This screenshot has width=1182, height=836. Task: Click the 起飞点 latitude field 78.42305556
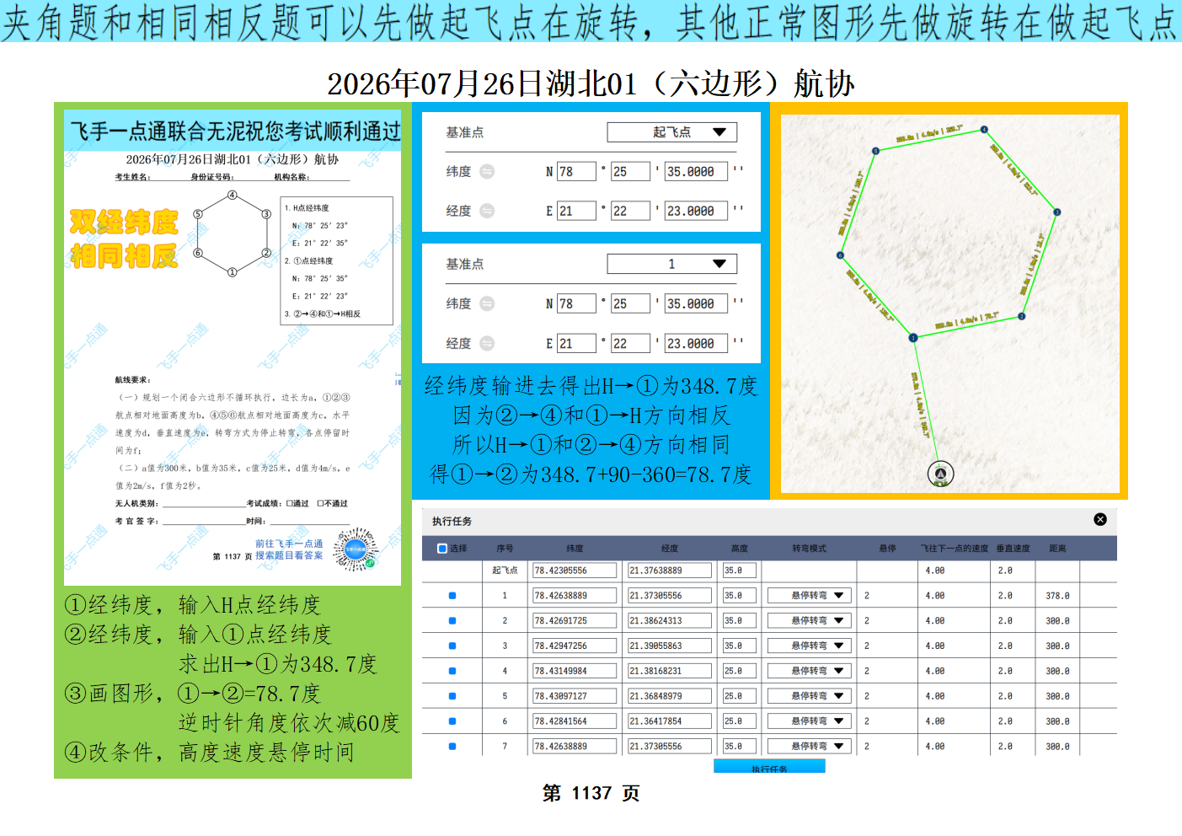point(575,571)
